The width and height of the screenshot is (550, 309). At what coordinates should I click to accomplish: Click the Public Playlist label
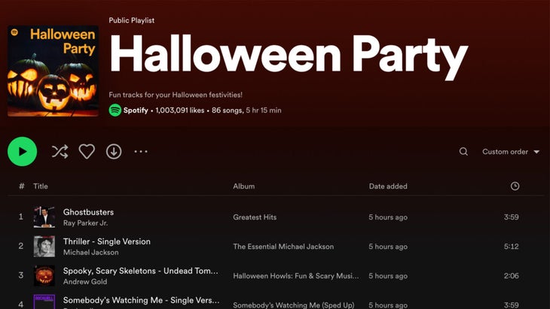[132, 20]
